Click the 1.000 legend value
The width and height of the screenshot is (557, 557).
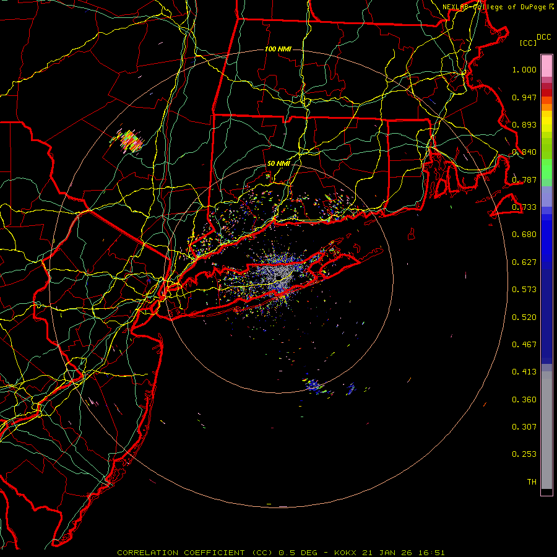coord(524,69)
